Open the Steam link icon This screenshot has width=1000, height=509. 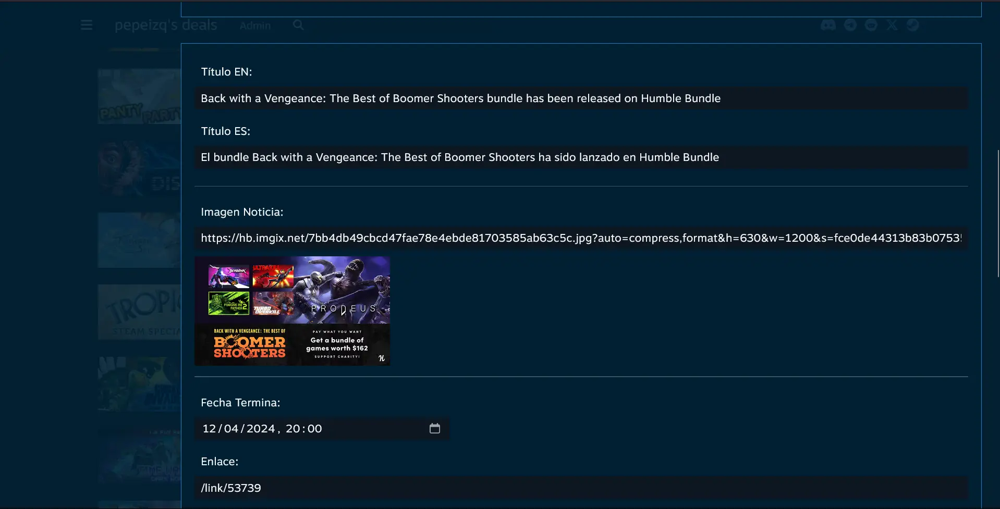912,25
